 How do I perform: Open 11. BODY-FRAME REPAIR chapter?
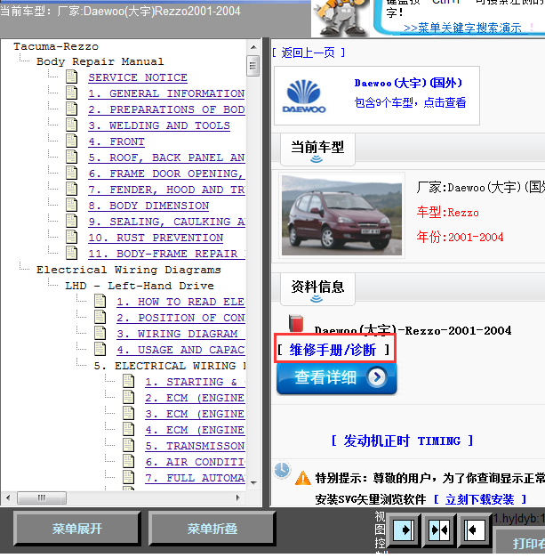[166, 254]
